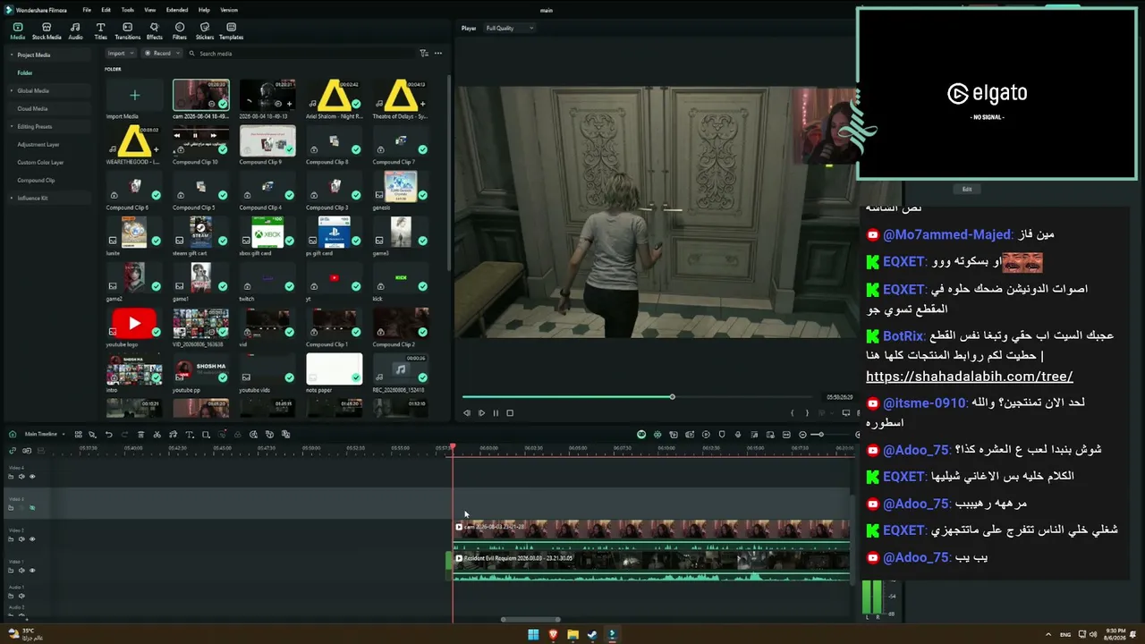This screenshot has height=644, width=1145.
Task: Delete selected clip with trash icon
Action: tap(140, 435)
